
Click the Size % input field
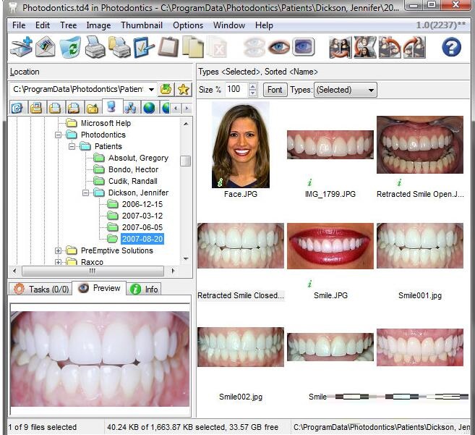pyautogui.click(x=237, y=90)
